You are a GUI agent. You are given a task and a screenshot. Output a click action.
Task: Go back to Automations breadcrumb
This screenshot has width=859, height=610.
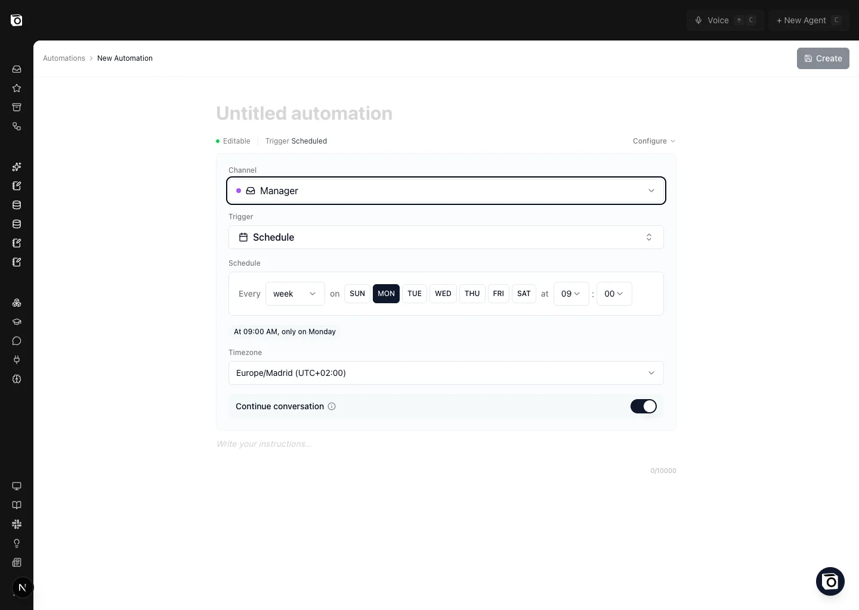[x=64, y=58]
